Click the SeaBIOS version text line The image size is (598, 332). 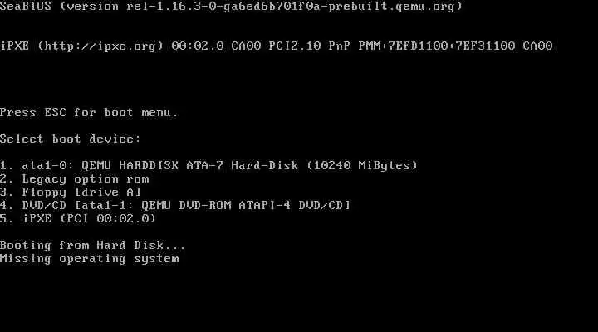tap(231, 7)
